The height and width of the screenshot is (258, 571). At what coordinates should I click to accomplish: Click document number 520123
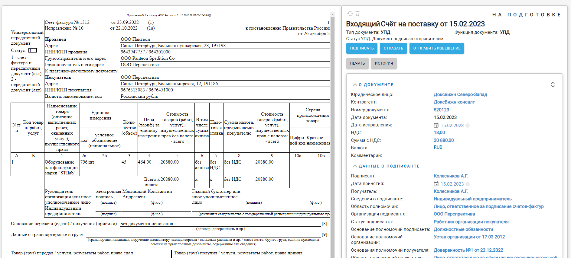click(x=441, y=110)
